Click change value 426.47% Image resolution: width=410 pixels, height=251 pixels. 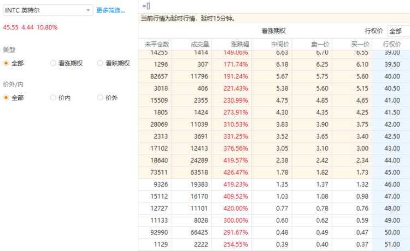click(x=236, y=172)
